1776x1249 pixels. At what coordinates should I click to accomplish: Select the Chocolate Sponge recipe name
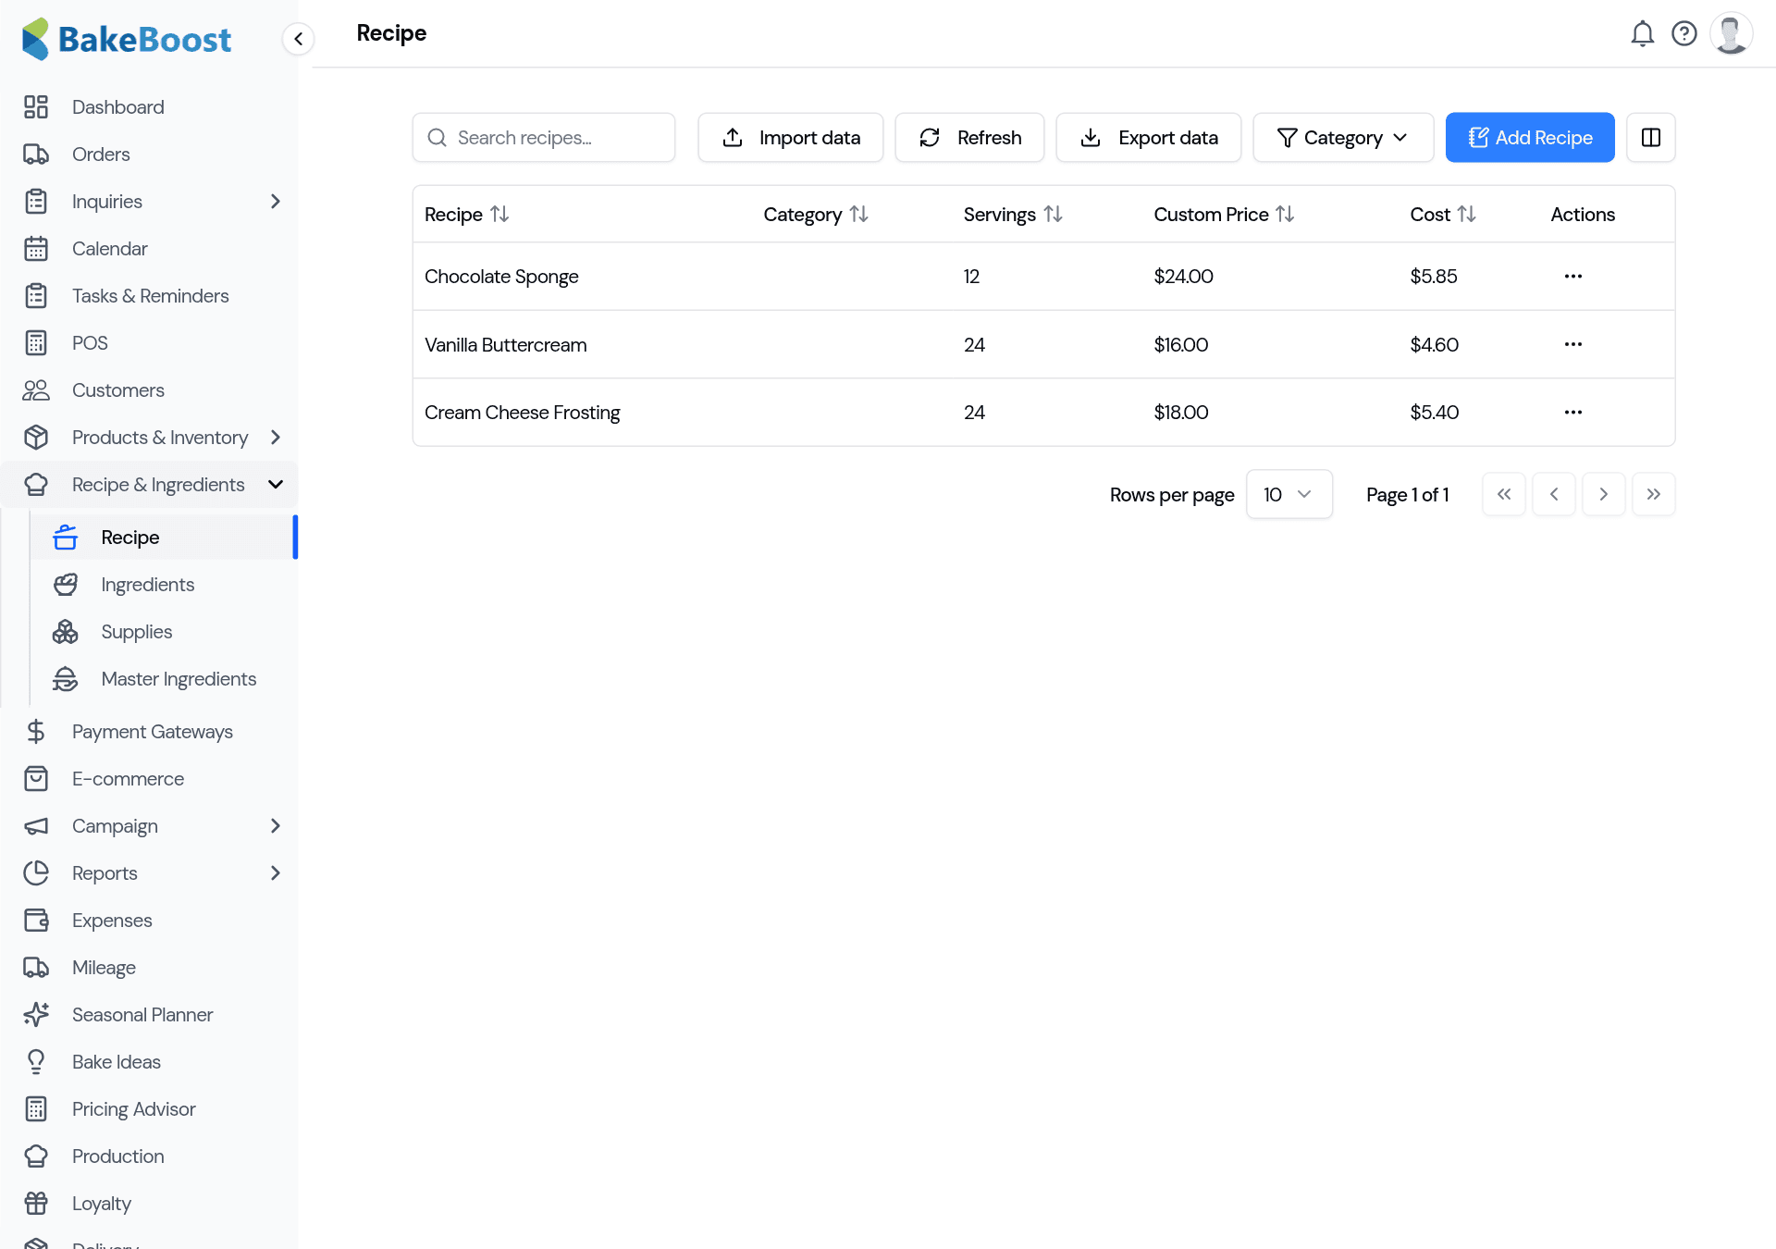501,277
